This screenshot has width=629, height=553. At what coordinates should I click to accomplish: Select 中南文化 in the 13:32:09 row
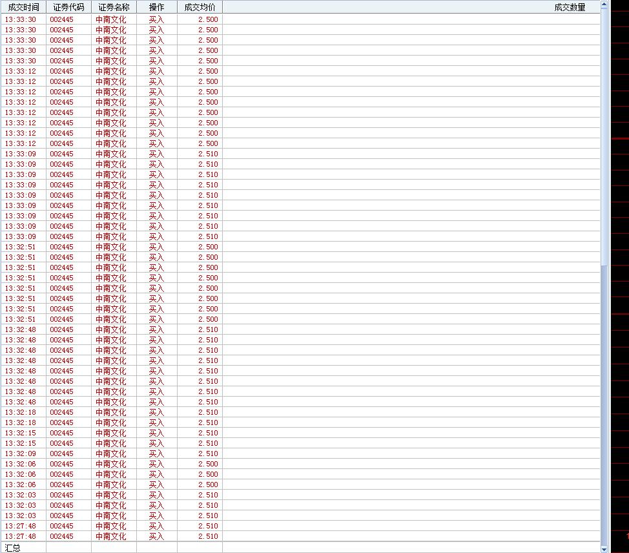pos(114,454)
